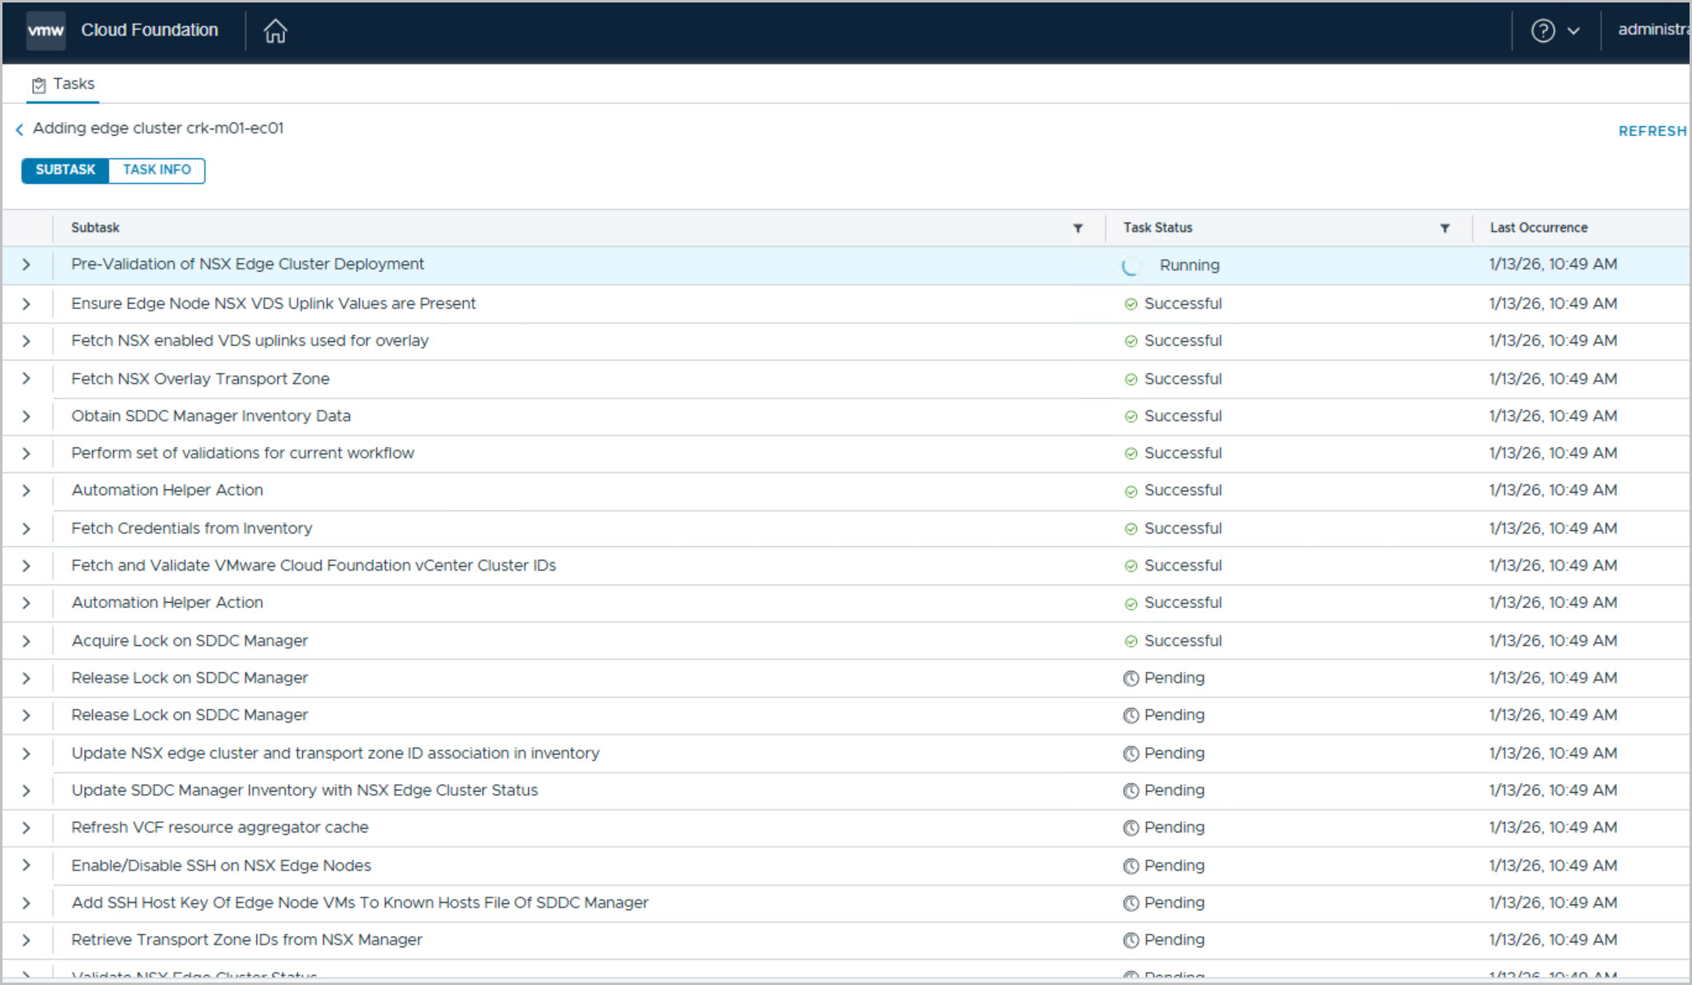This screenshot has height=985, width=1692.
Task: Open the Tasks tab
Action: [72, 84]
